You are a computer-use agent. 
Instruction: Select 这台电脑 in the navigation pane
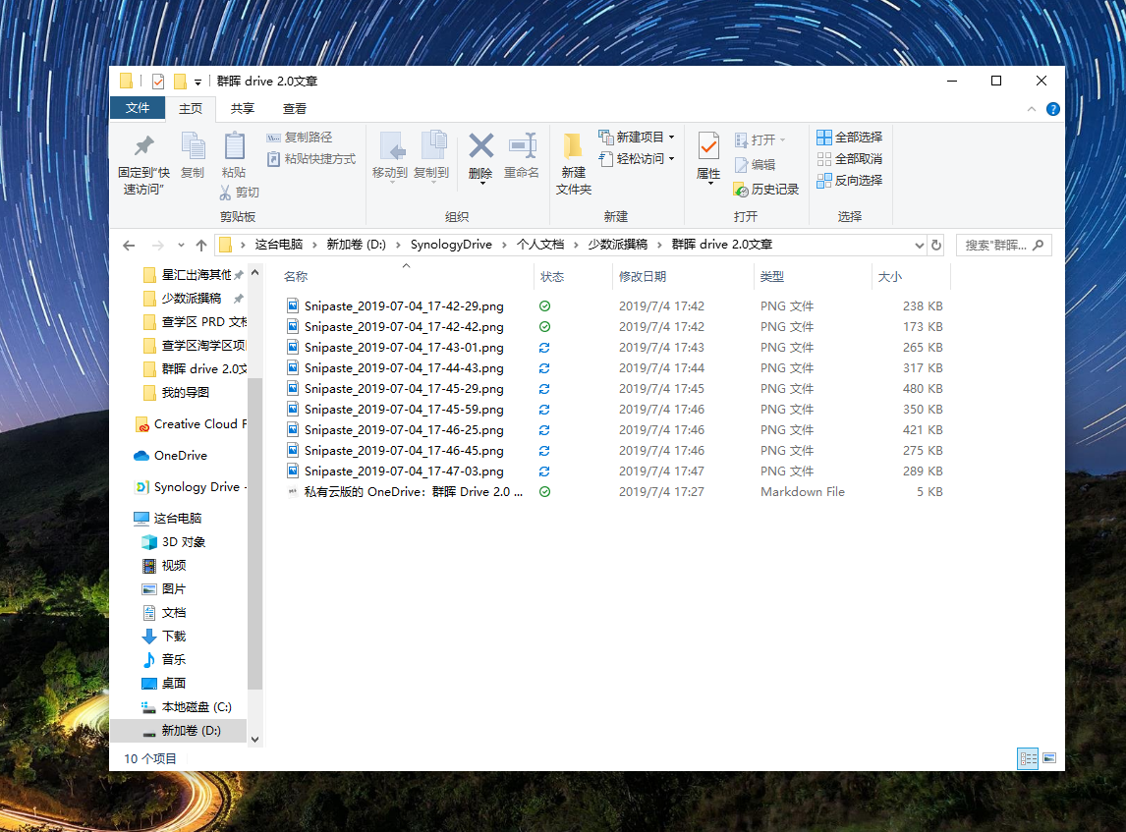pos(168,519)
